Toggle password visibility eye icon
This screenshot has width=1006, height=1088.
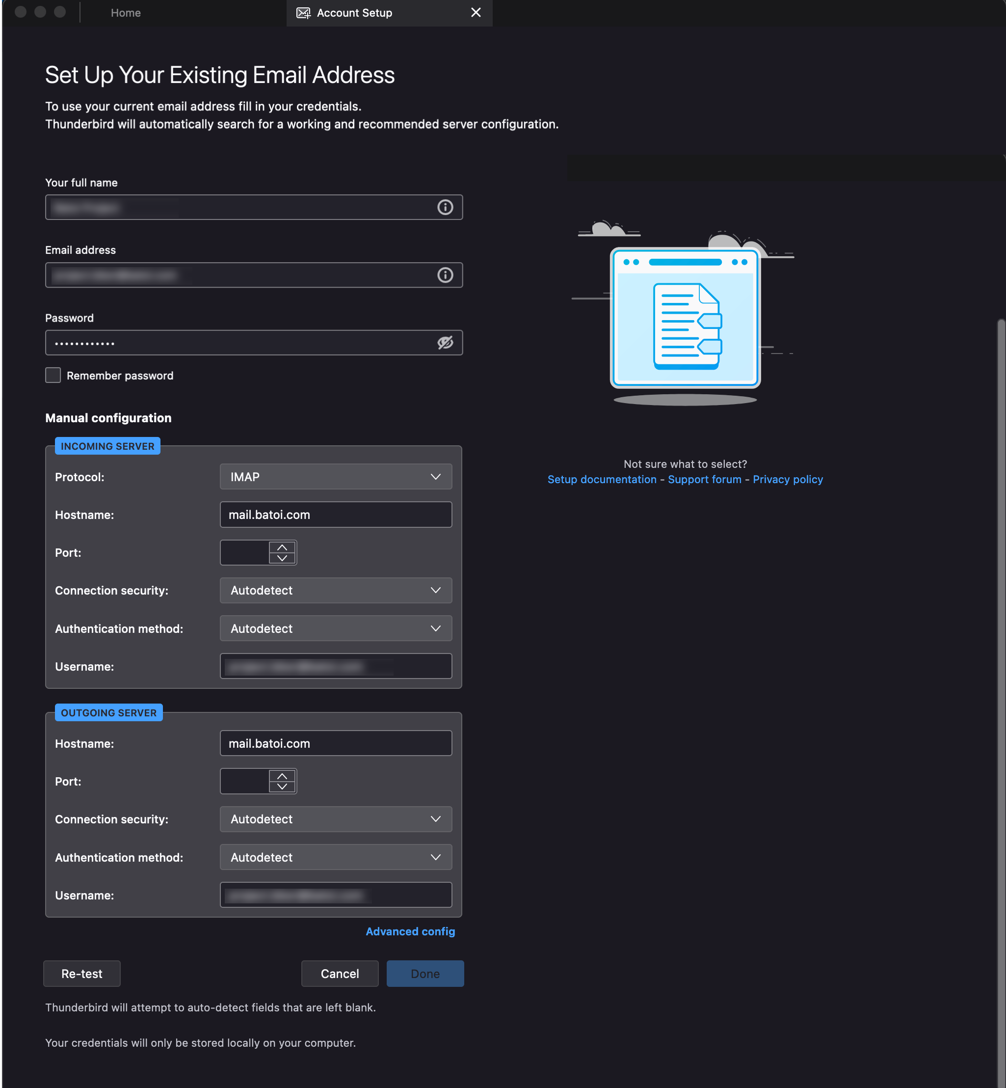click(445, 343)
